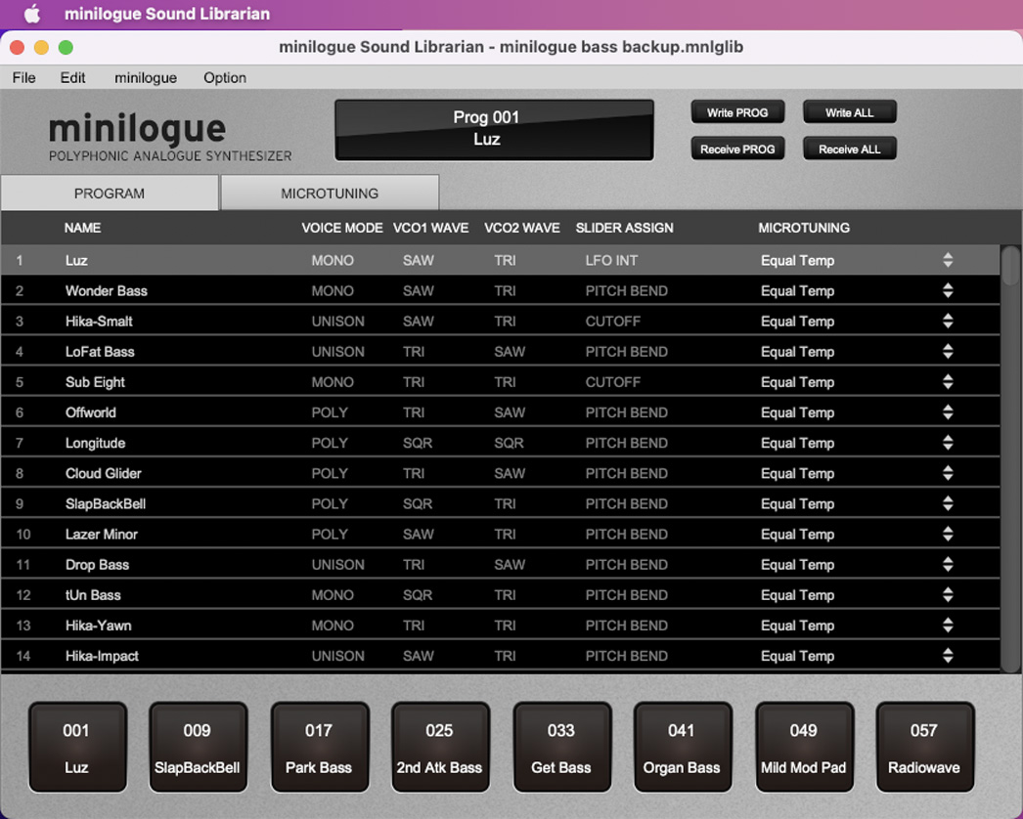Open microtuning dropdown for Hika-Smalt

tap(948, 321)
